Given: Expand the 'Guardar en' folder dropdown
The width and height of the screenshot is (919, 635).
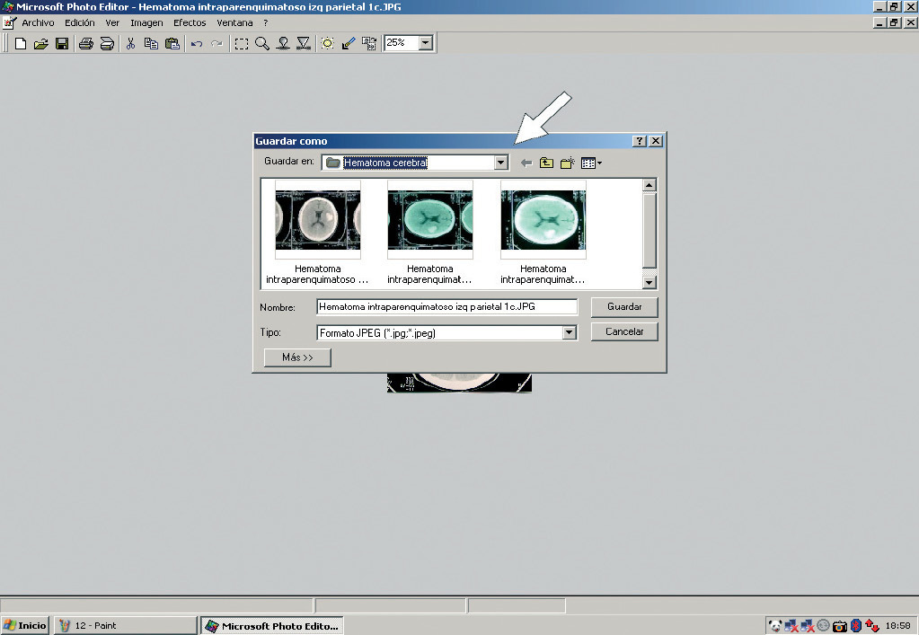Looking at the screenshot, I should coord(501,163).
